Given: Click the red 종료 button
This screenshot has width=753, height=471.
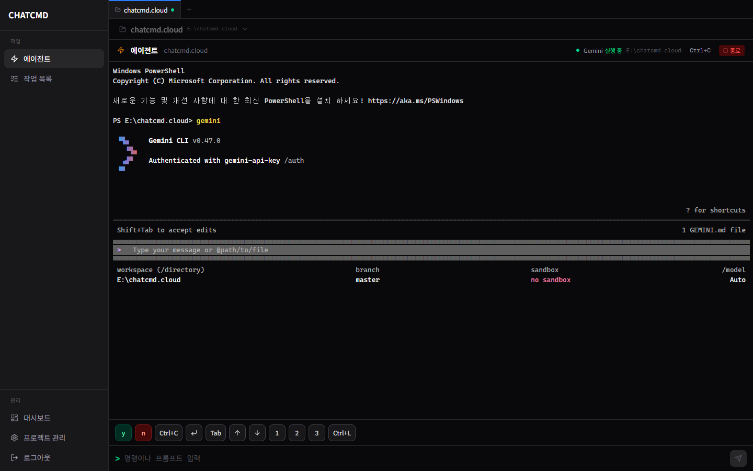Looking at the screenshot, I should click(x=732, y=50).
